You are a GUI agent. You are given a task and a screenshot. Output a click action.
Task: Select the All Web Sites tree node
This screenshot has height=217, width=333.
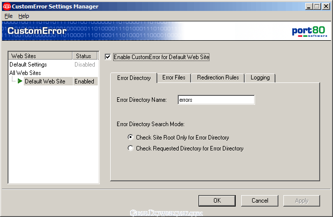click(25, 73)
